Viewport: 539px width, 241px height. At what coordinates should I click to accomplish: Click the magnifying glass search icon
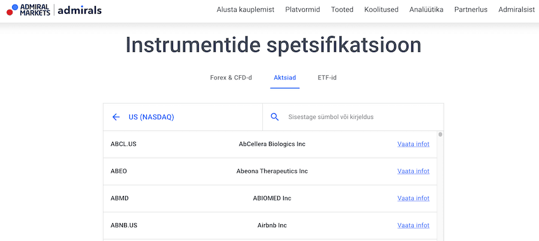pos(275,117)
